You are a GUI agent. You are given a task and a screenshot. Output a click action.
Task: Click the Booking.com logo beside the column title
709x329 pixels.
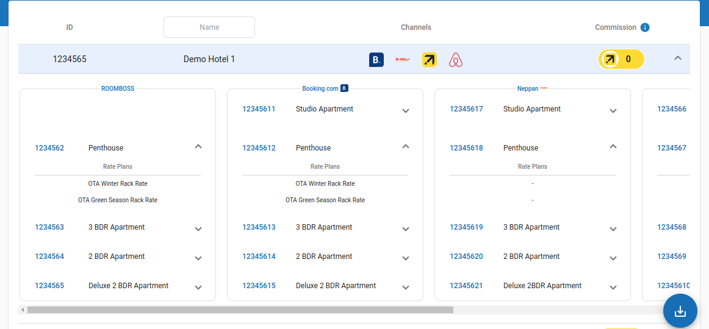344,88
